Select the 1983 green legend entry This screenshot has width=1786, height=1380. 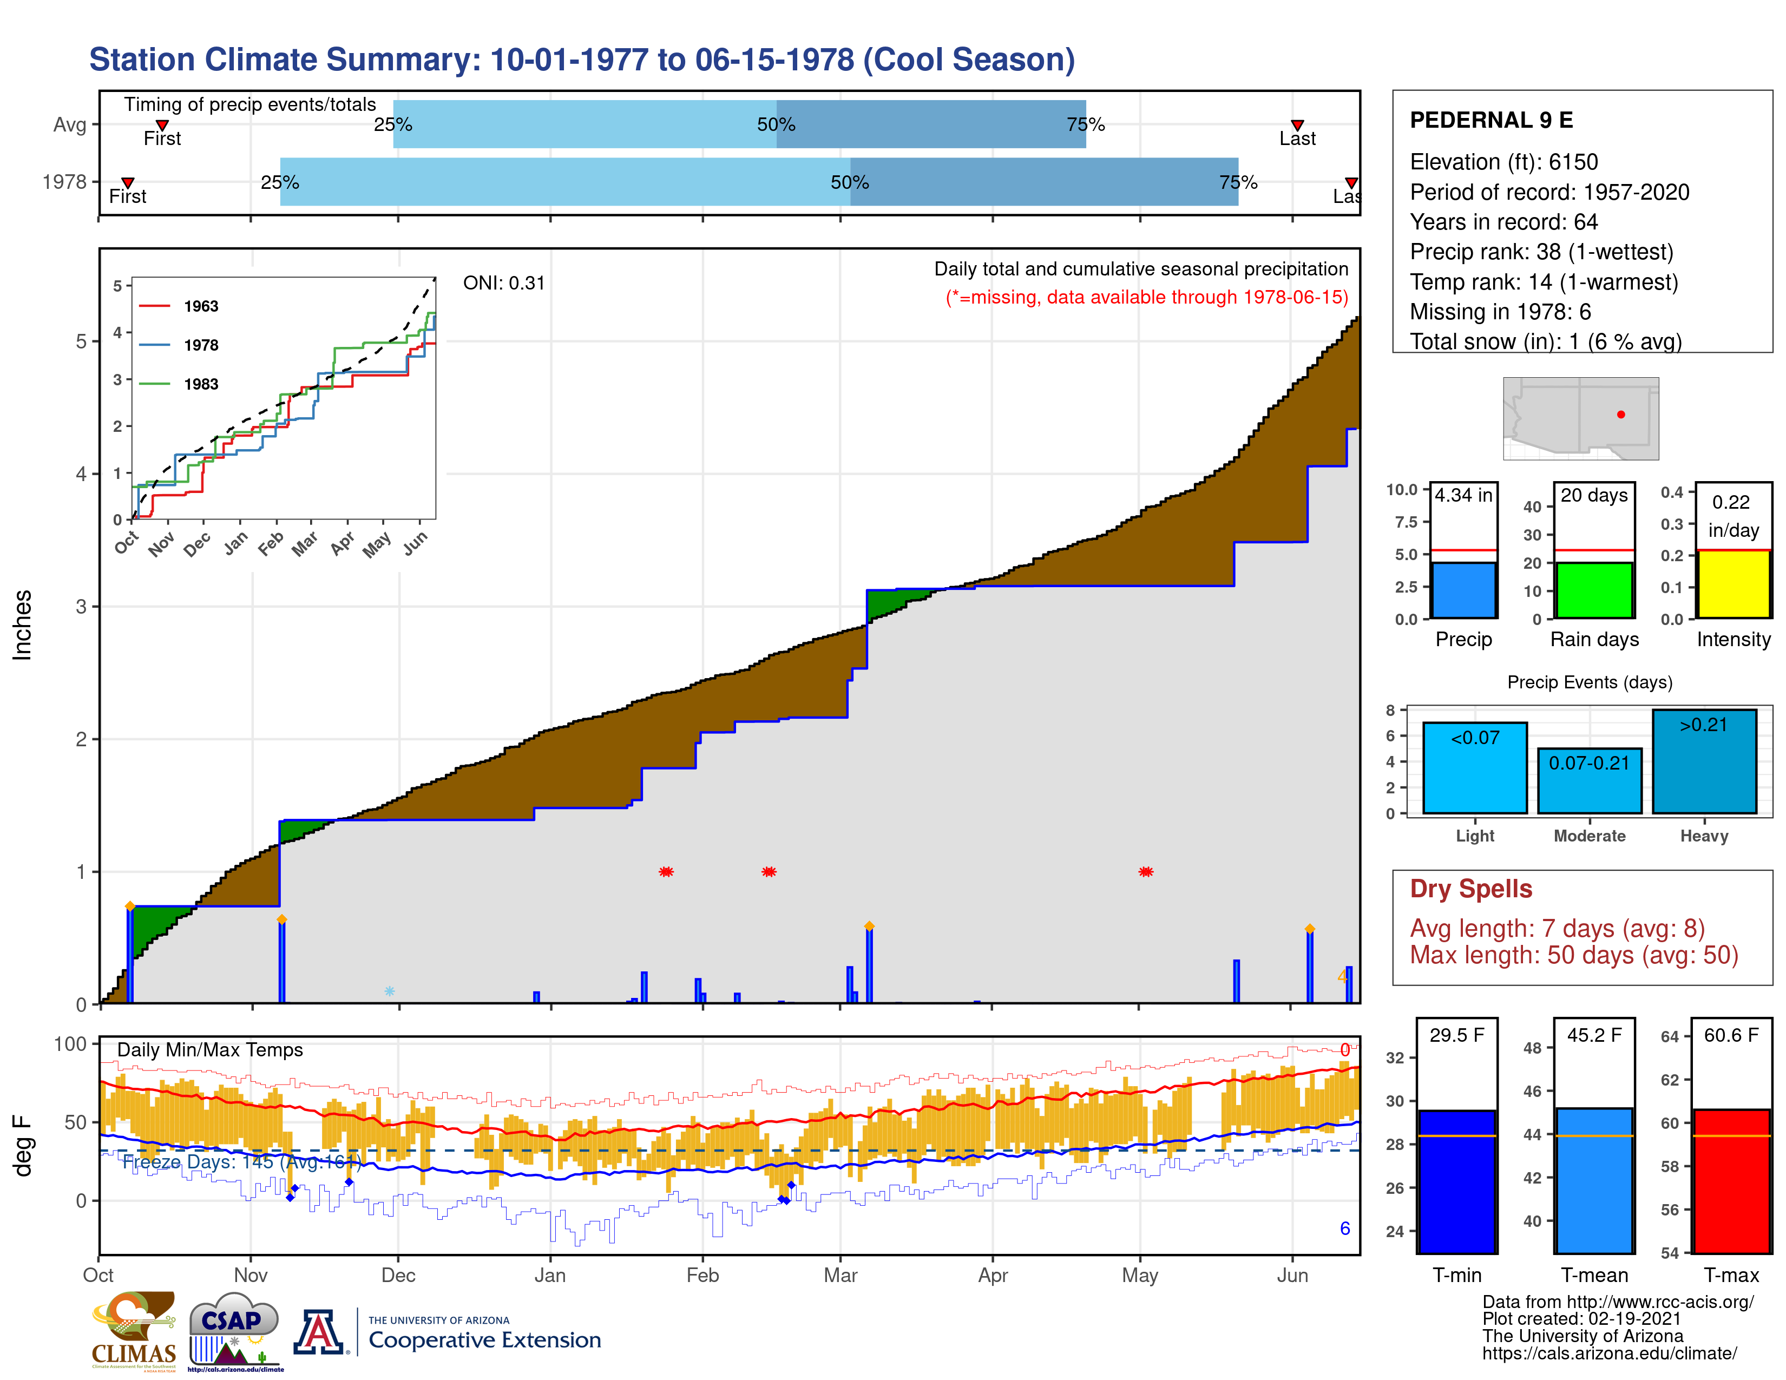(178, 384)
